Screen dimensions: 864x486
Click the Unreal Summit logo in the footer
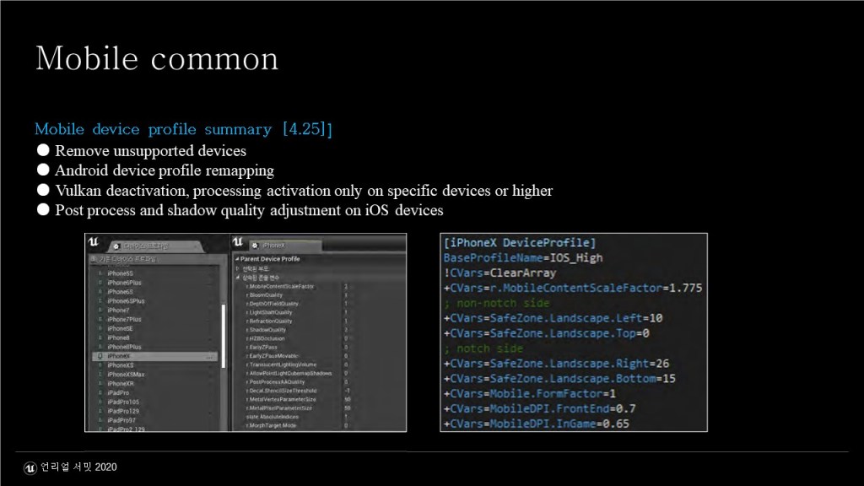(x=30, y=467)
